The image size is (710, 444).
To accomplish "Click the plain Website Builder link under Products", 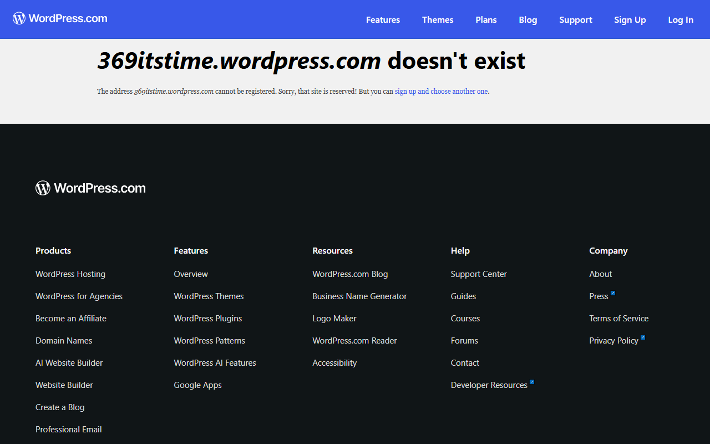I will click(64, 385).
